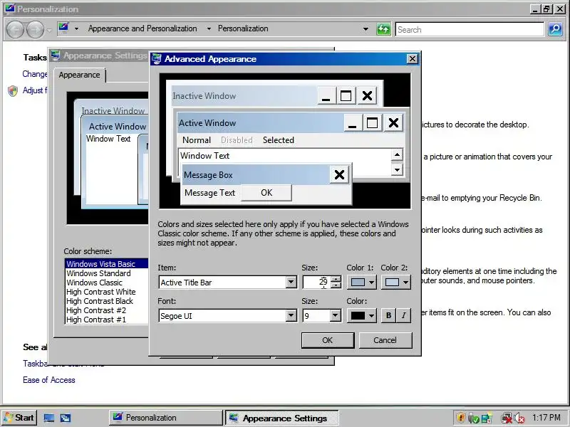Go forward with the navigation arrow
The image size is (570, 427).
click(35, 29)
